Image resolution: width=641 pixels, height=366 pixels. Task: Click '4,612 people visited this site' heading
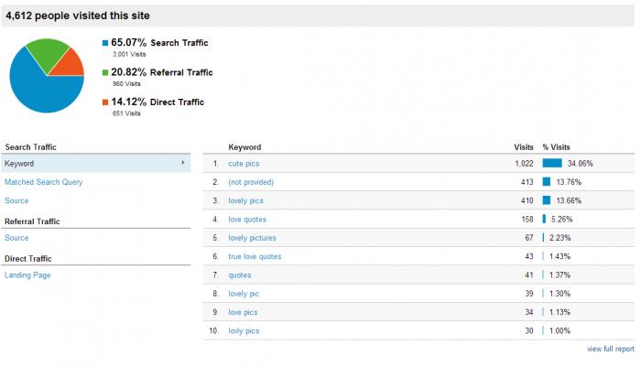point(78,16)
